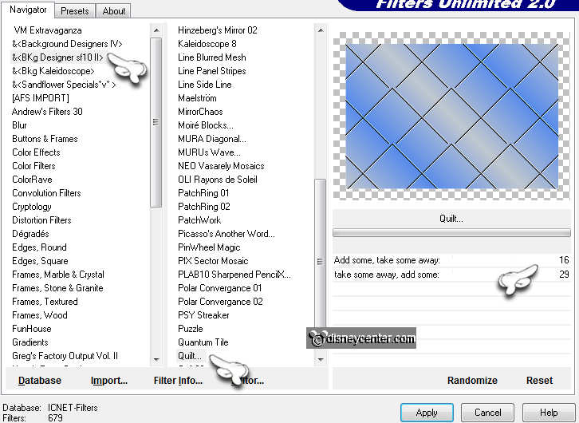Select Gradients category
This screenshot has height=423, width=579.
coord(30,342)
